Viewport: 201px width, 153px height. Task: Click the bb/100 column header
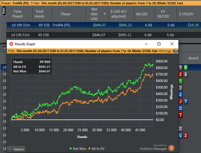(x=142, y=14)
